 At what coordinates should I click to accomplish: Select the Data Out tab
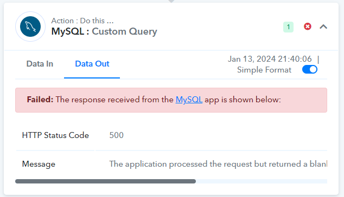pos(92,64)
